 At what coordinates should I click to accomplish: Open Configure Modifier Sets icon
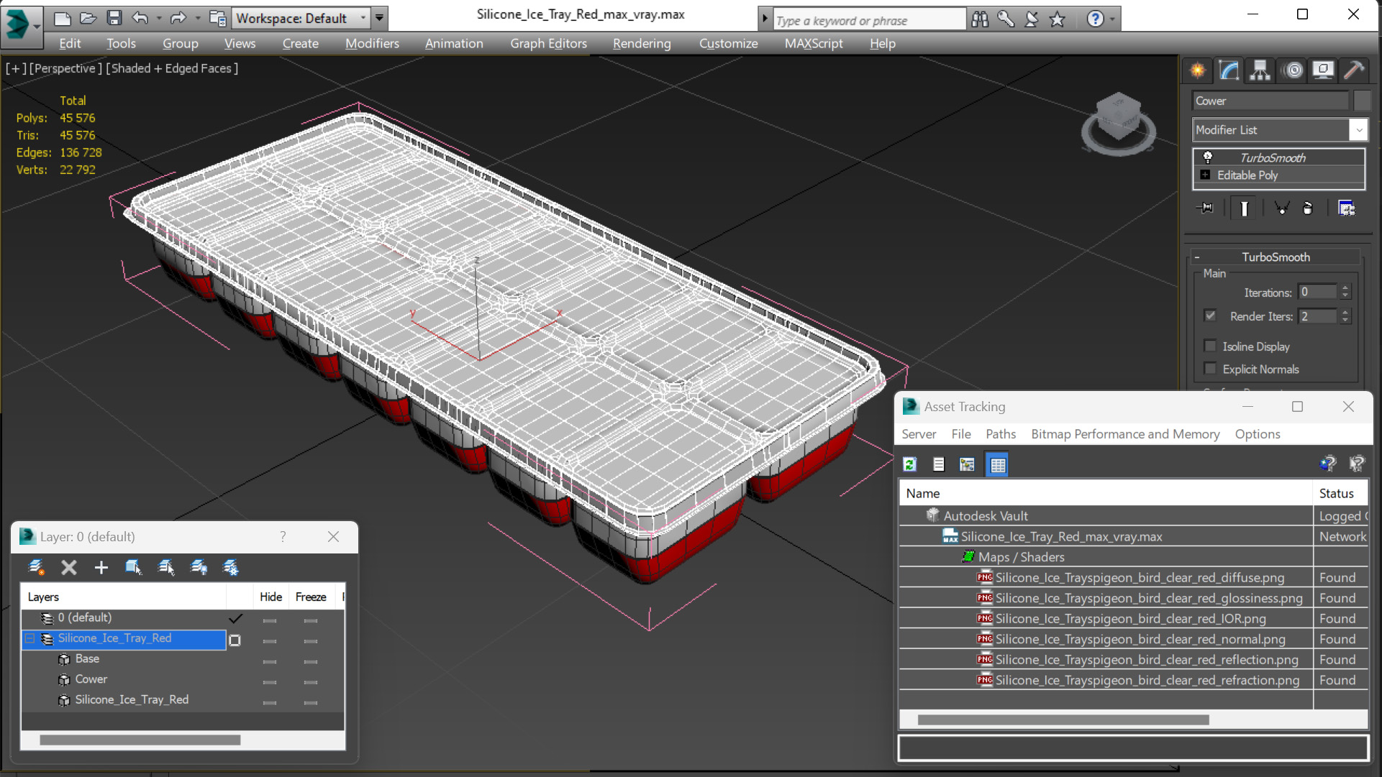[1347, 208]
